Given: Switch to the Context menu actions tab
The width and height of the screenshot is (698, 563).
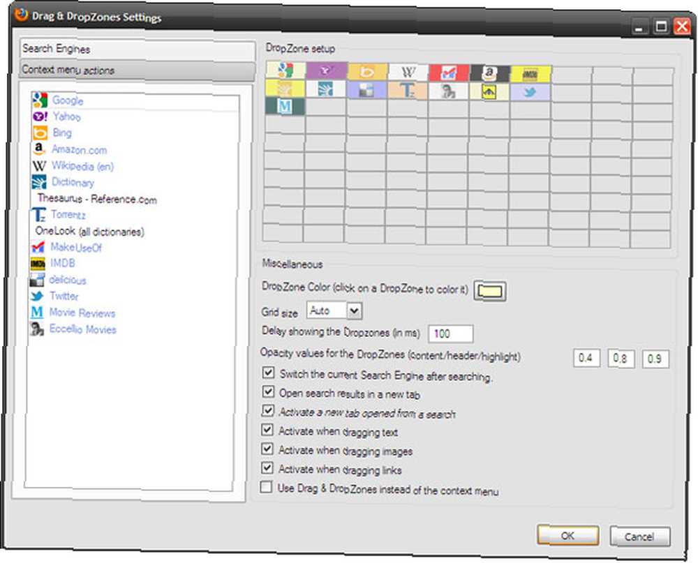Looking at the screenshot, I should pos(138,70).
